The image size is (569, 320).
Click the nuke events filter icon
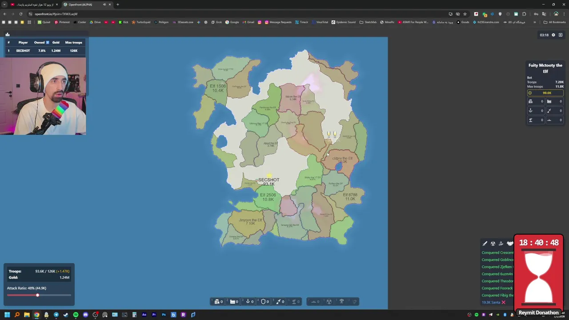[493, 244]
